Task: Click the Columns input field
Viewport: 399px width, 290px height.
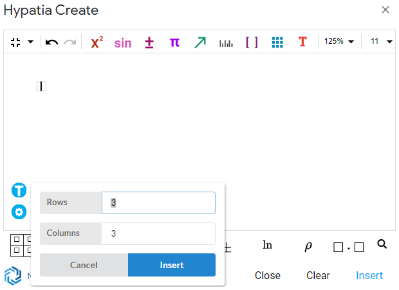Action: click(x=158, y=233)
